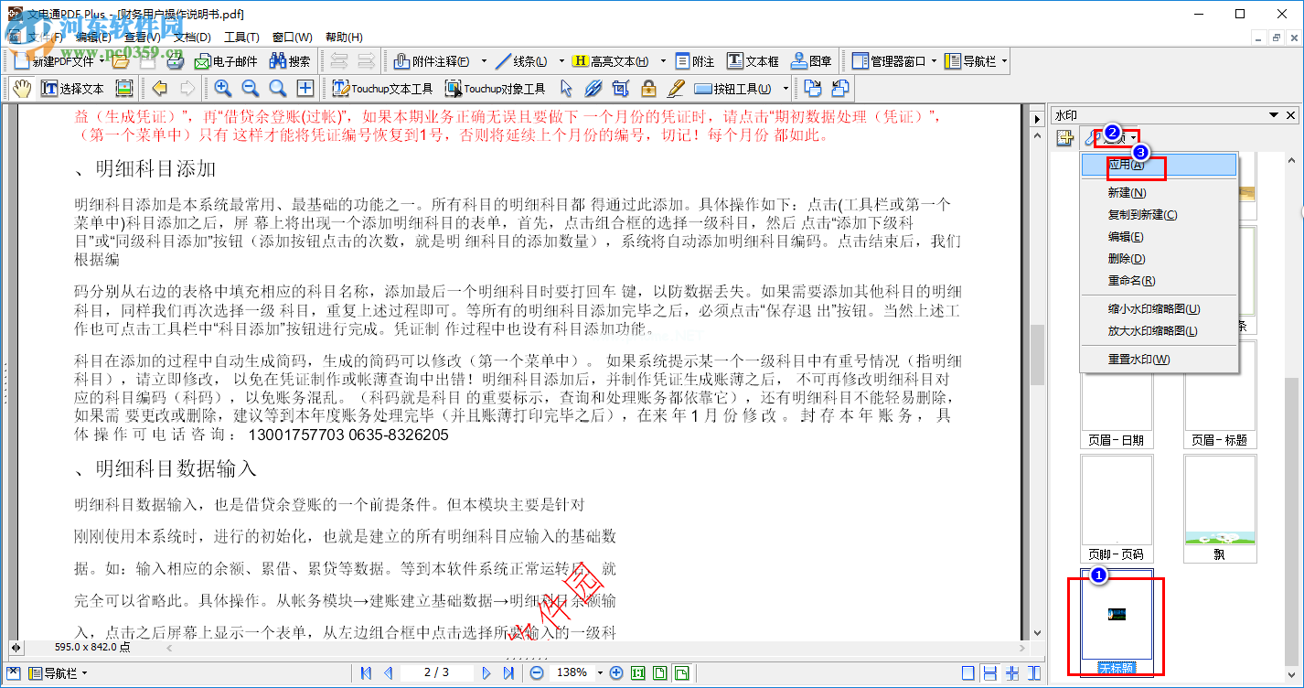Activate Touchup对象工具
The image size is (1304, 688).
(495, 89)
